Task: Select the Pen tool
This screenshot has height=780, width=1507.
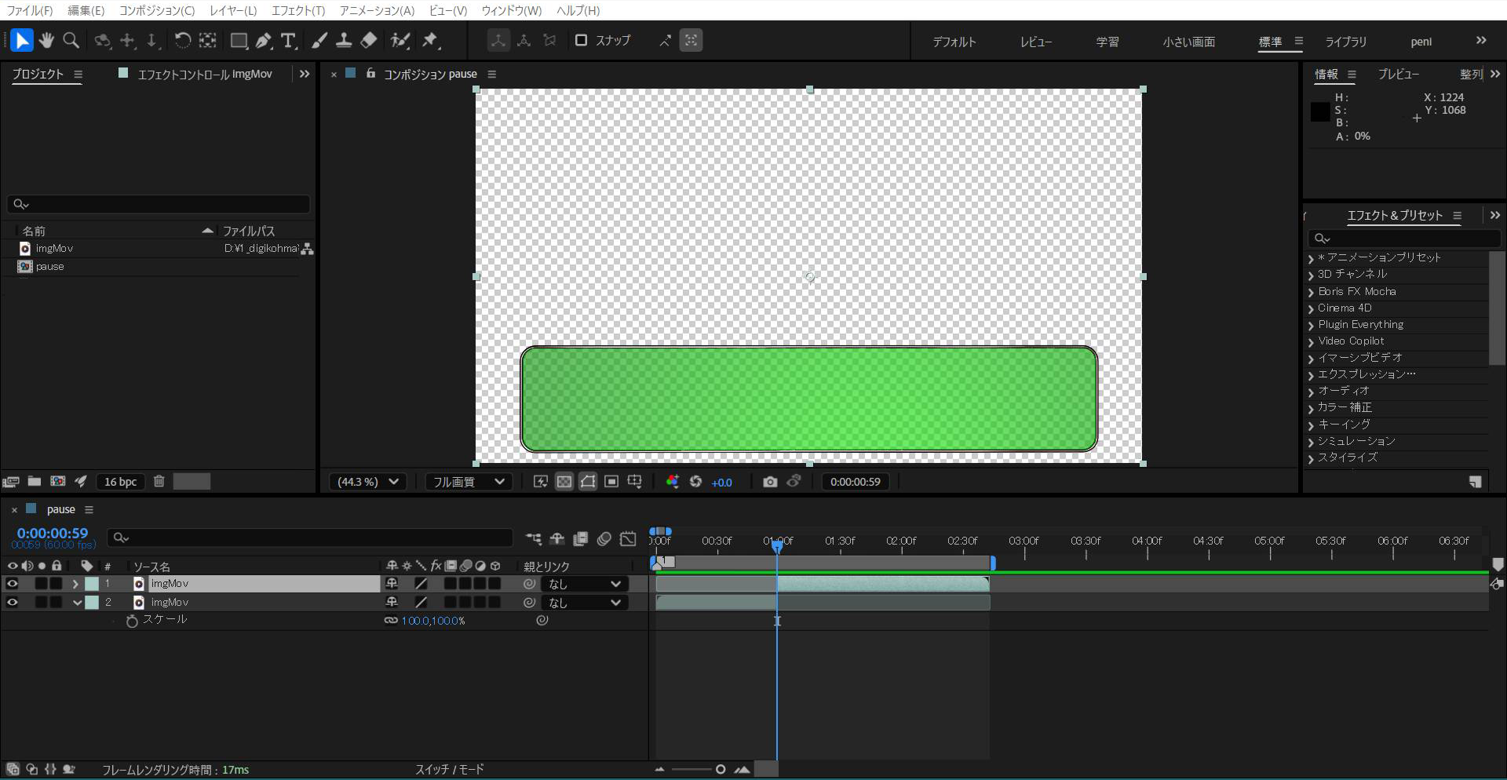Action: click(x=265, y=40)
